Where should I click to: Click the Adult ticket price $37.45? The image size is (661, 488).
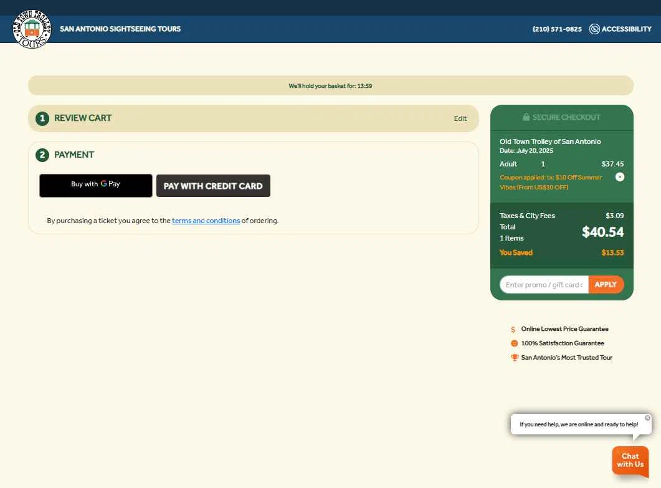coord(612,164)
